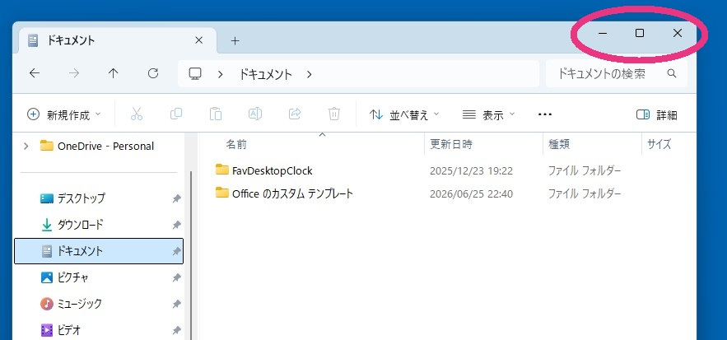Click the Rename icon in toolbar
This screenshot has height=340, width=727.
click(x=255, y=114)
